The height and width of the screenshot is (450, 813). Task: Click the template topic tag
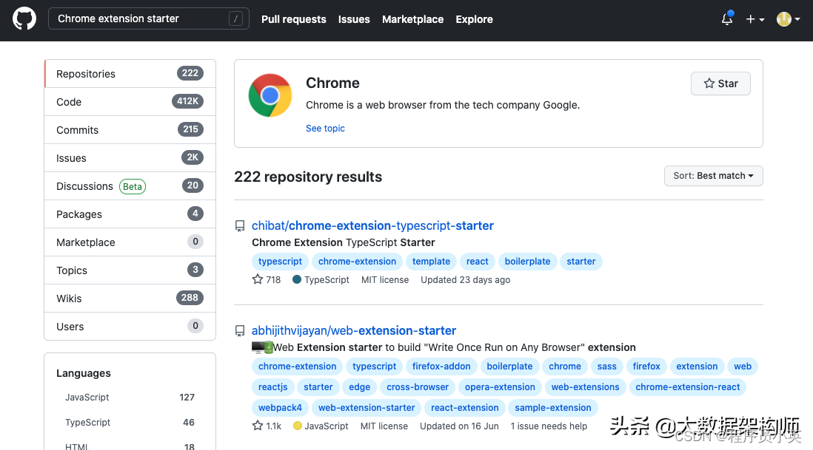click(431, 262)
